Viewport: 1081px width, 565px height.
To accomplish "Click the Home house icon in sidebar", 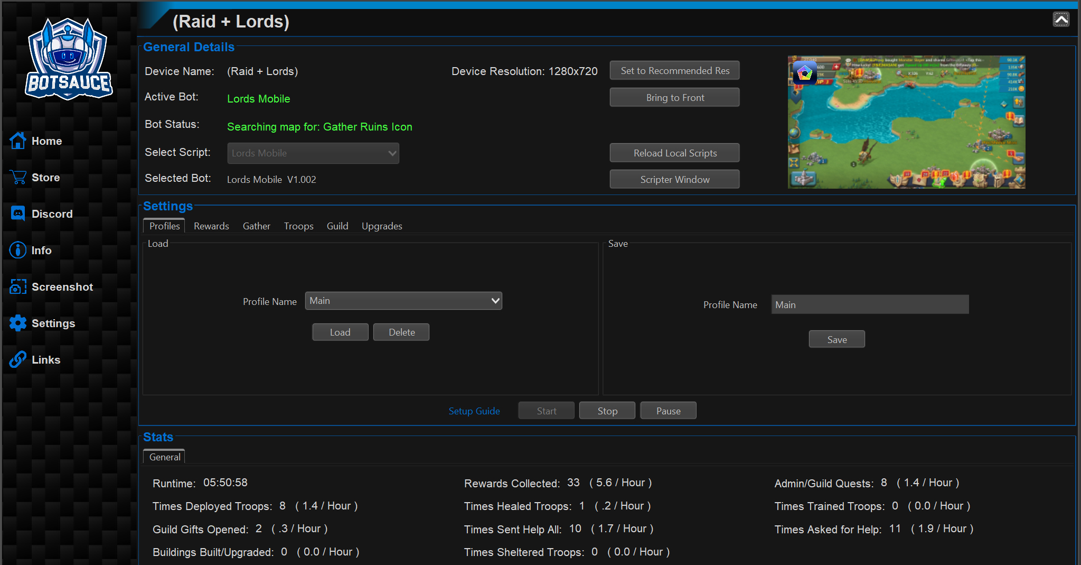I will click(17, 141).
